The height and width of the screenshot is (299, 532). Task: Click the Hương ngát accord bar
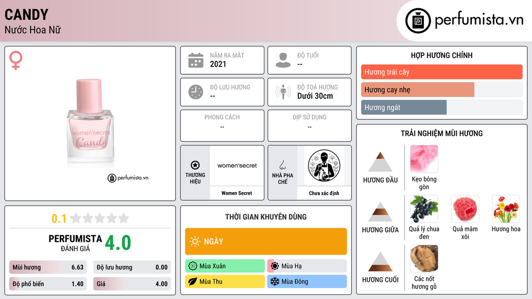click(x=442, y=107)
